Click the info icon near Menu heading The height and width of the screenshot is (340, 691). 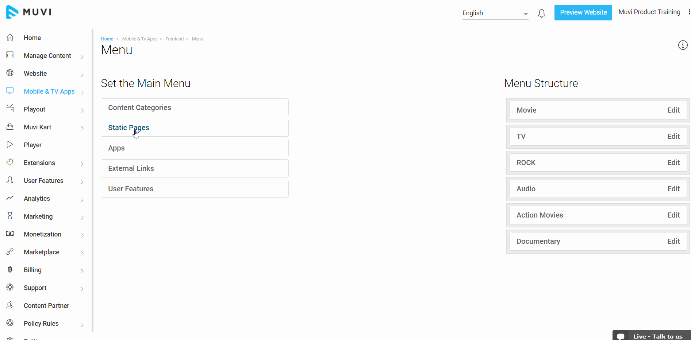(x=683, y=45)
